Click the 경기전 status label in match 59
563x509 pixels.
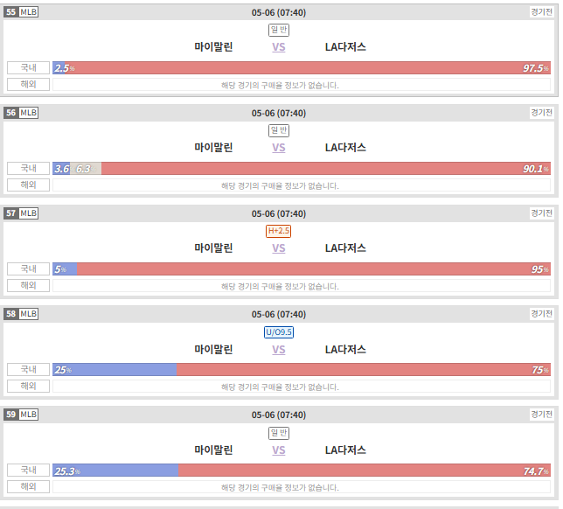pyautogui.click(x=541, y=415)
